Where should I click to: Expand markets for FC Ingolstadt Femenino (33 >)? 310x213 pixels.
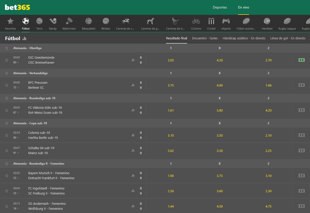(x=16, y=193)
